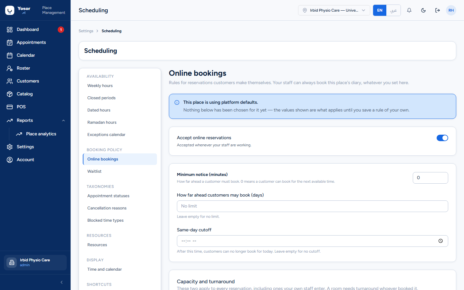
Task: Click the Scheduling breadcrumb text
Action: (x=111, y=31)
